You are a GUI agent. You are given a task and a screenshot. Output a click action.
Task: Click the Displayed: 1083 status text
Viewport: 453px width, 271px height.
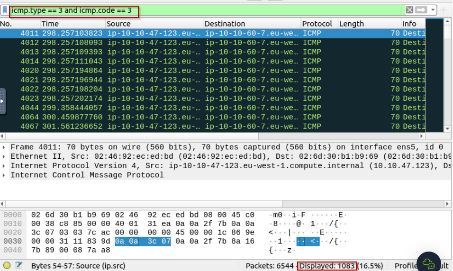[327, 266]
